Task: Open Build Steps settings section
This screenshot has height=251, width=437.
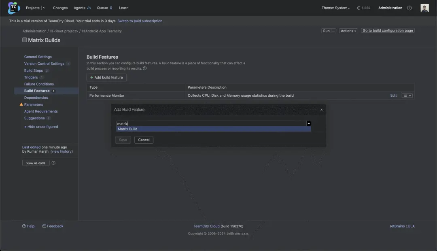Action: pos(34,70)
